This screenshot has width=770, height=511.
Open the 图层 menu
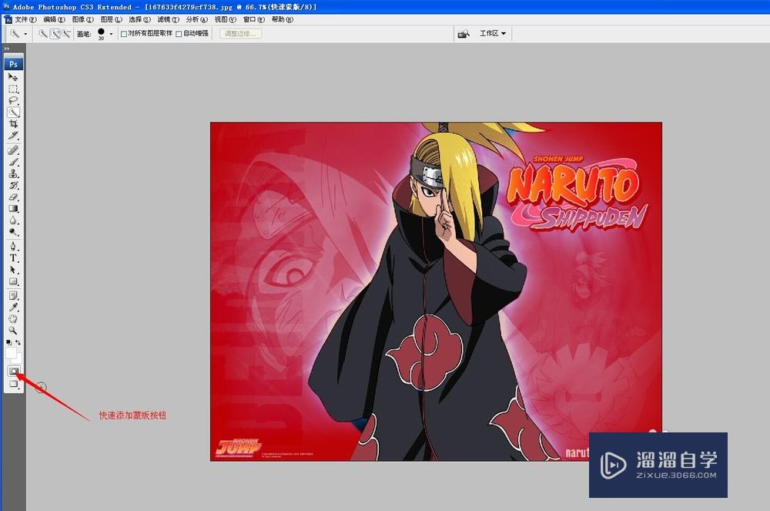pos(111,20)
